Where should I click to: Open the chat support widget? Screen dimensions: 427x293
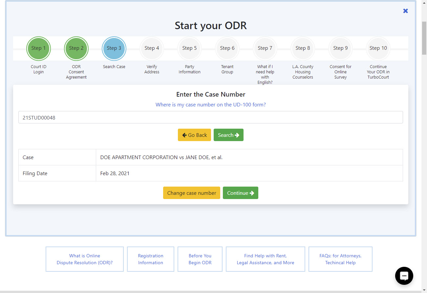[404, 276]
